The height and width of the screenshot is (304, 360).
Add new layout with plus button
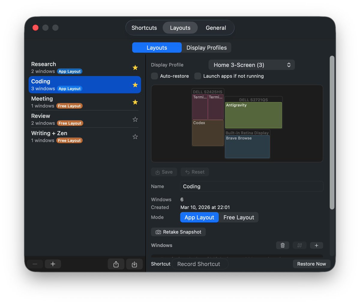[53, 264]
